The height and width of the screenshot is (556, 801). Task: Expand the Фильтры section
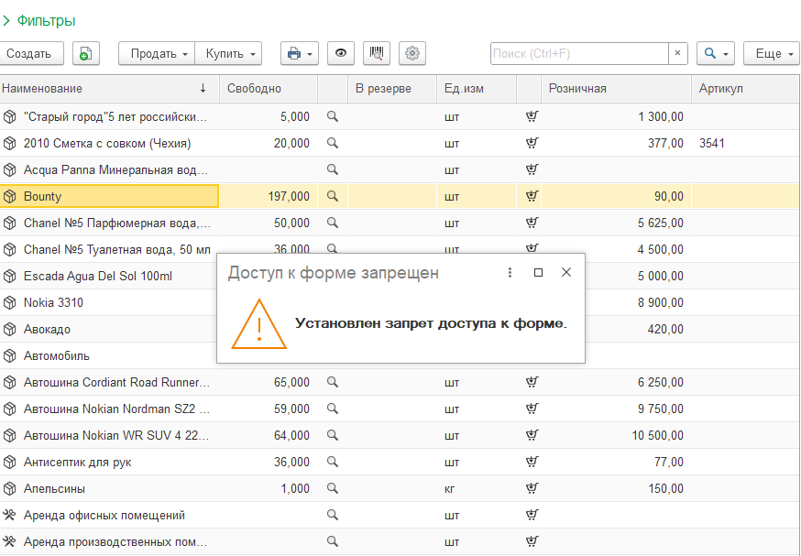[x=38, y=20]
